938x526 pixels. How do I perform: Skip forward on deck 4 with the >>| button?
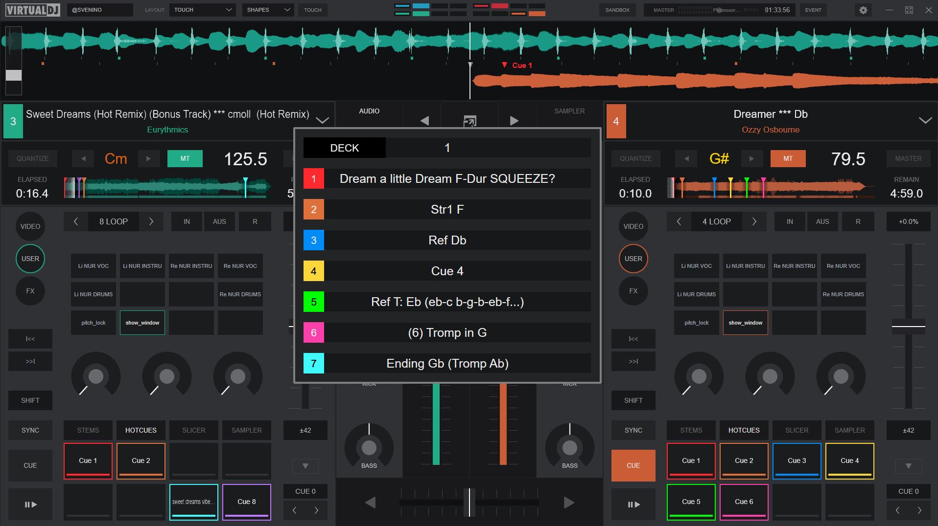(633, 361)
